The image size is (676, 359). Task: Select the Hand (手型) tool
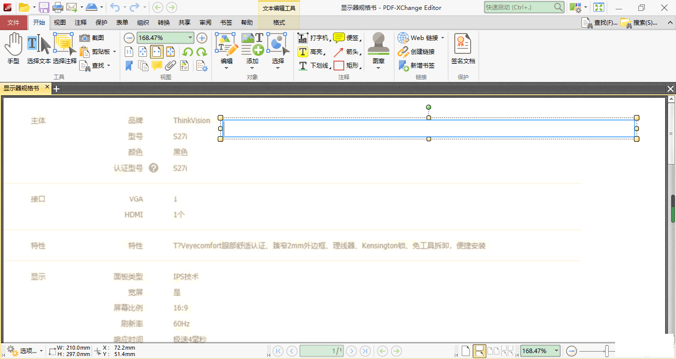tap(13, 49)
